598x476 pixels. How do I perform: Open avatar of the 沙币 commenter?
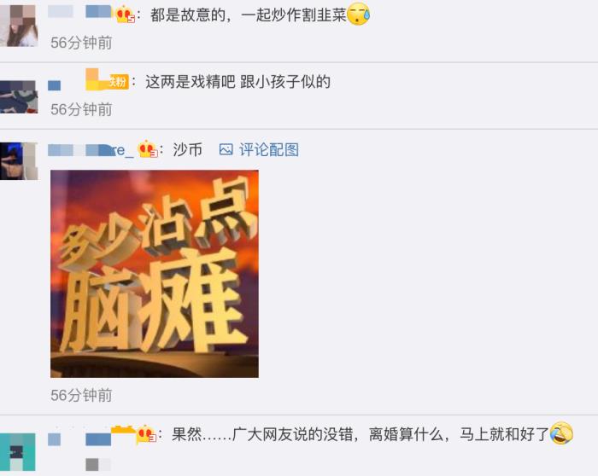pos(19,161)
